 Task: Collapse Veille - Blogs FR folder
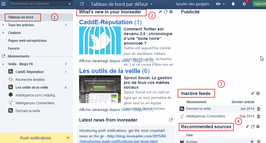(x=3, y=64)
